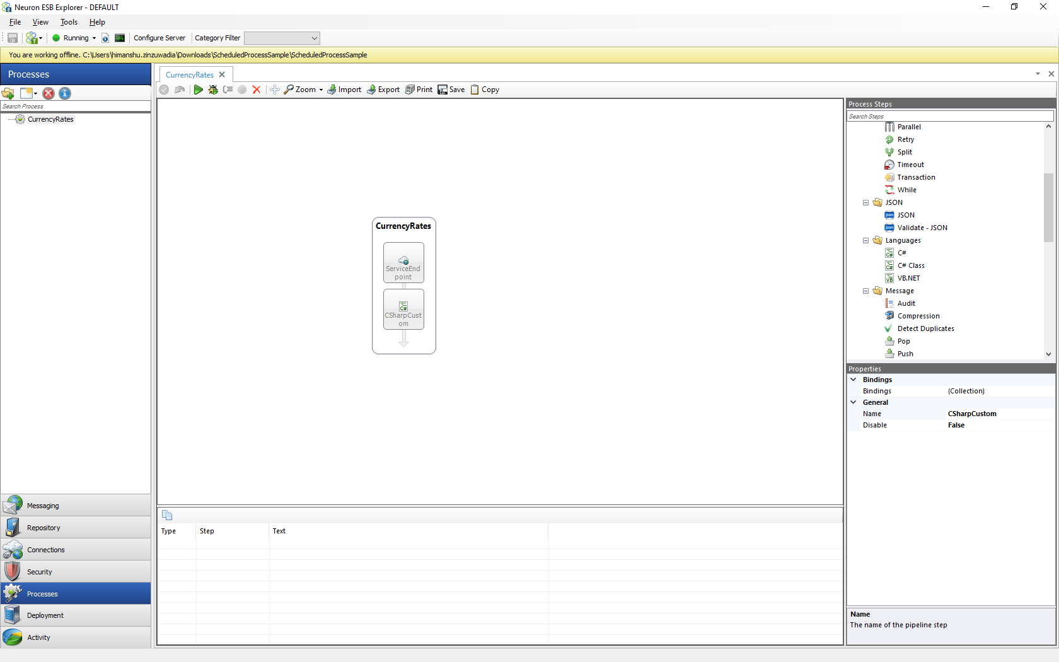Collapse the JSON folder
Screen dimensions: 1059x662
click(x=866, y=202)
